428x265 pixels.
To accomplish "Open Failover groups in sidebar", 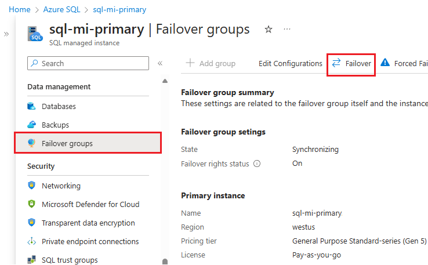I will [x=67, y=143].
